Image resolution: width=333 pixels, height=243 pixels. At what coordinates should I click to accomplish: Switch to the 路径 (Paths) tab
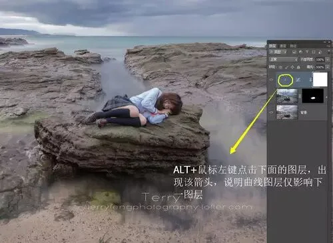tap(293, 46)
